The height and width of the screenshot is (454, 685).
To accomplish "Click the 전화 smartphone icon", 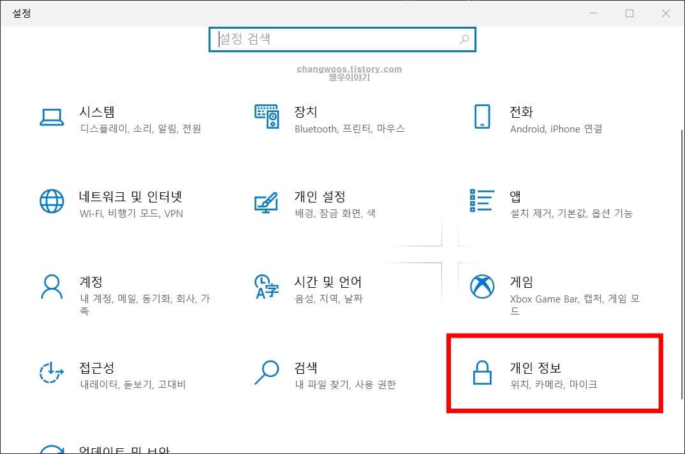I will tap(482, 117).
